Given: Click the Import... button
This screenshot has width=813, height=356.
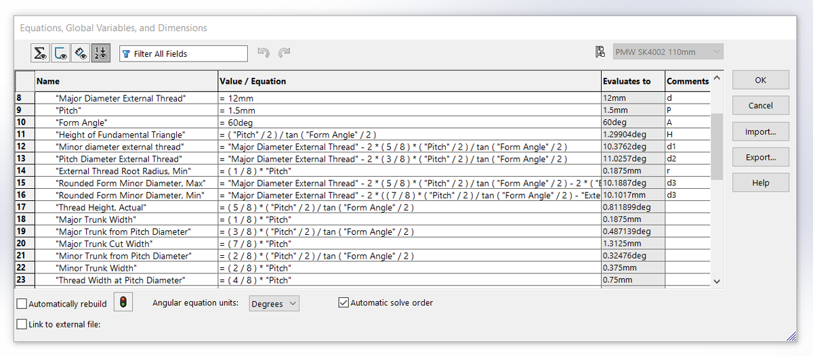Looking at the screenshot, I should point(760,132).
